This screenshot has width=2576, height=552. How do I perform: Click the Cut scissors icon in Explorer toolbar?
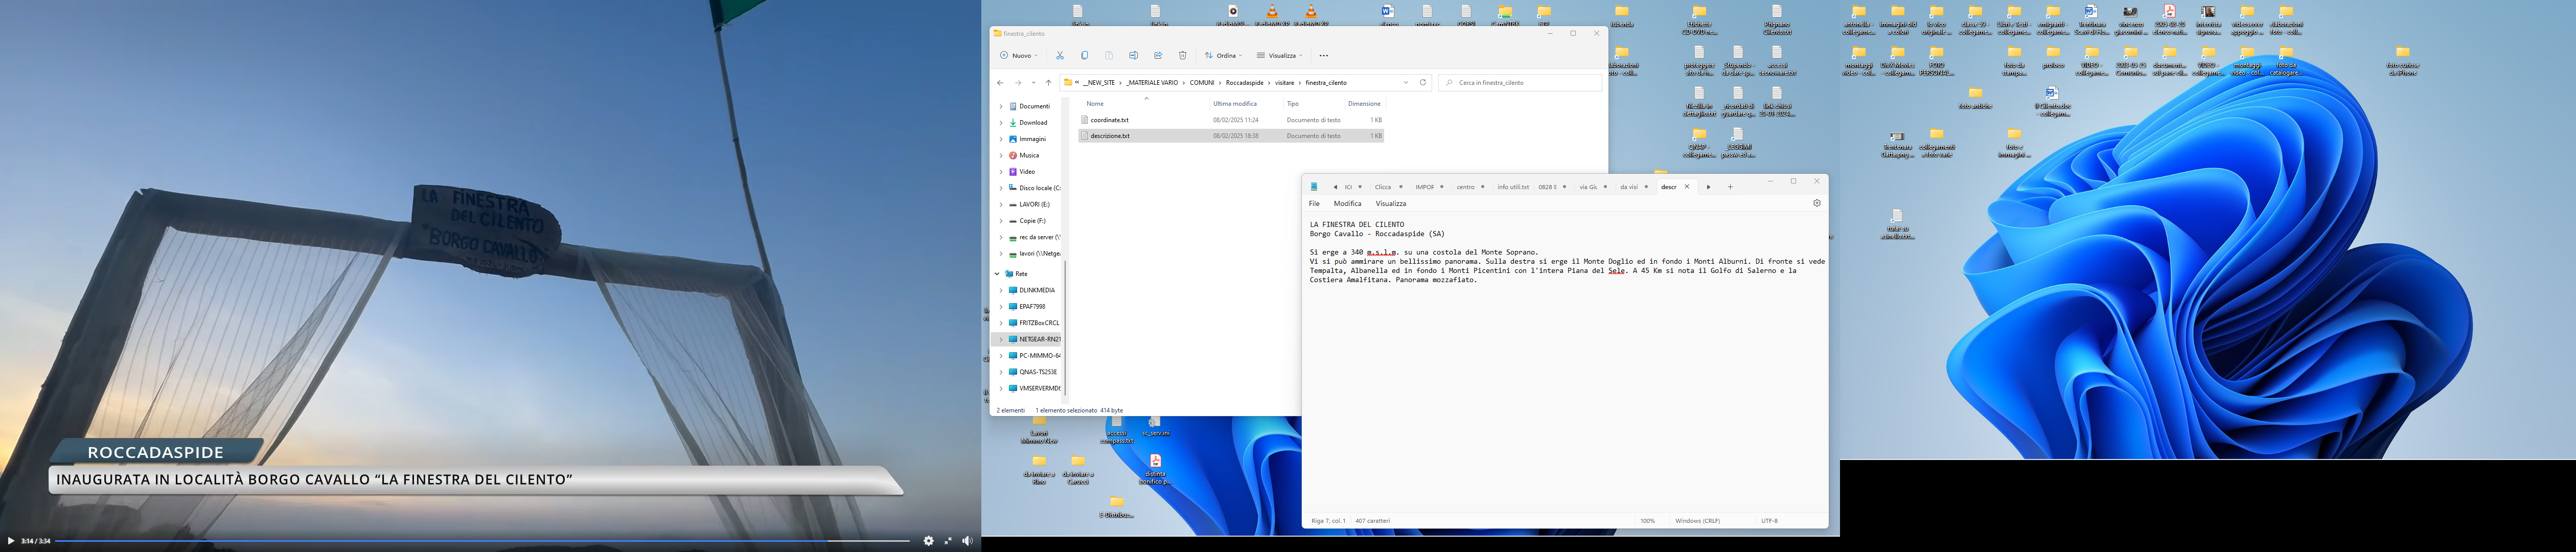point(1060,56)
